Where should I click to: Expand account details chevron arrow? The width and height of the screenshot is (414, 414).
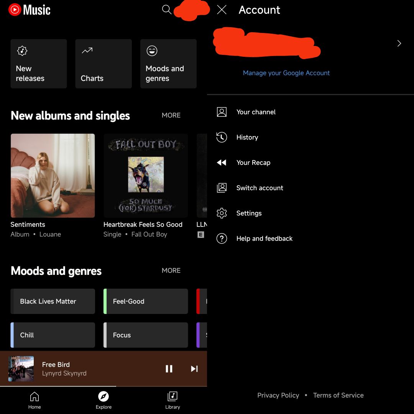coord(399,43)
